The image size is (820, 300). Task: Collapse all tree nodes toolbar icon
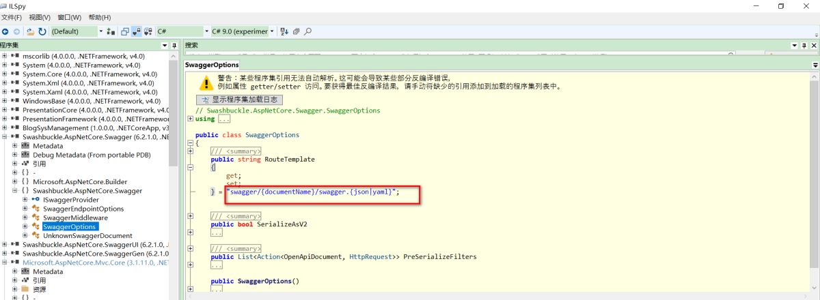click(x=297, y=31)
